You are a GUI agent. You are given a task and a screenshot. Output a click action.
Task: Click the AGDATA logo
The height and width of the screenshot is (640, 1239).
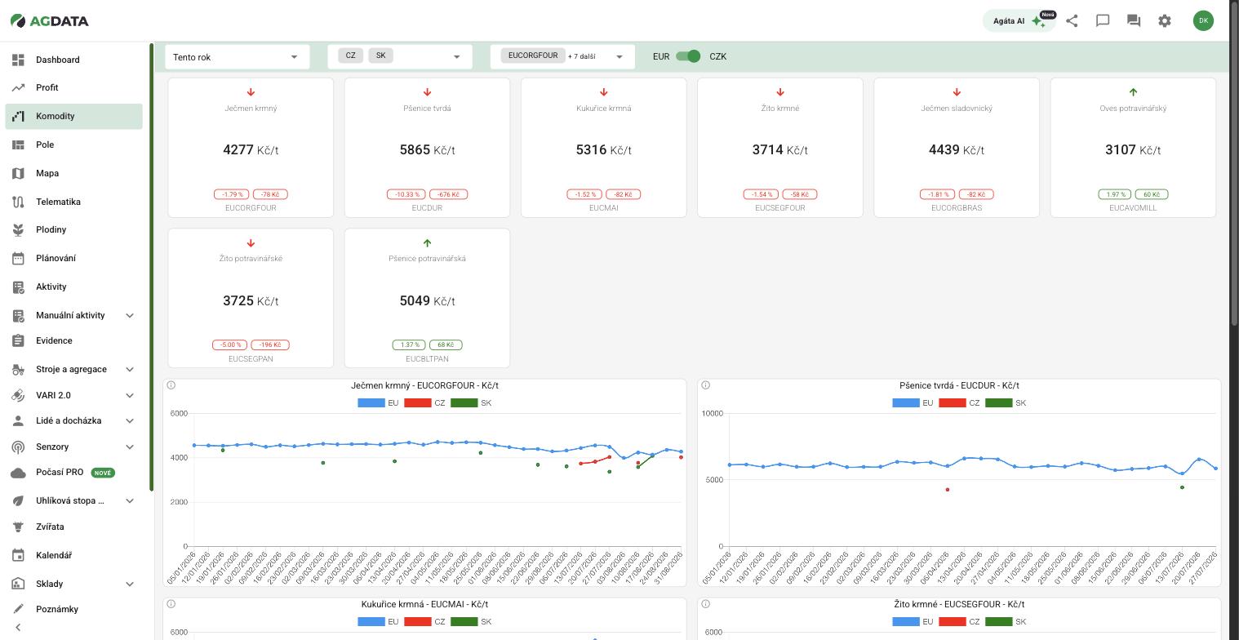point(49,21)
